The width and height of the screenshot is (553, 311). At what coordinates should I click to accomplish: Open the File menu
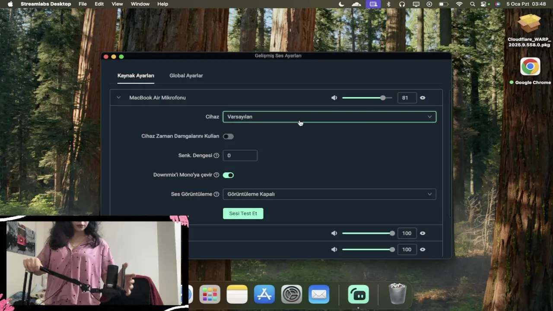(83, 4)
